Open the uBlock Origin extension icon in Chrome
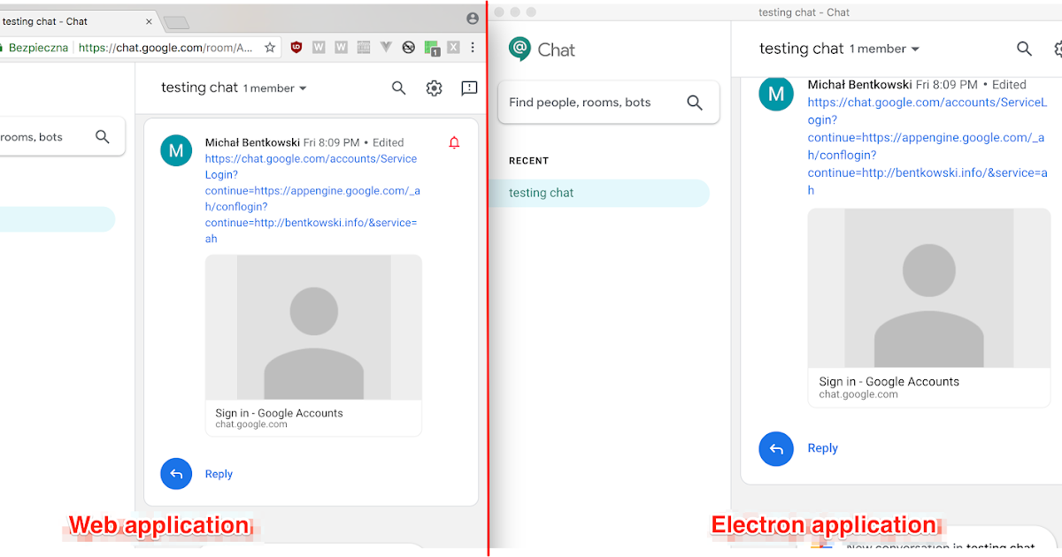Image resolution: width=1062 pixels, height=557 pixels. click(296, 48)
